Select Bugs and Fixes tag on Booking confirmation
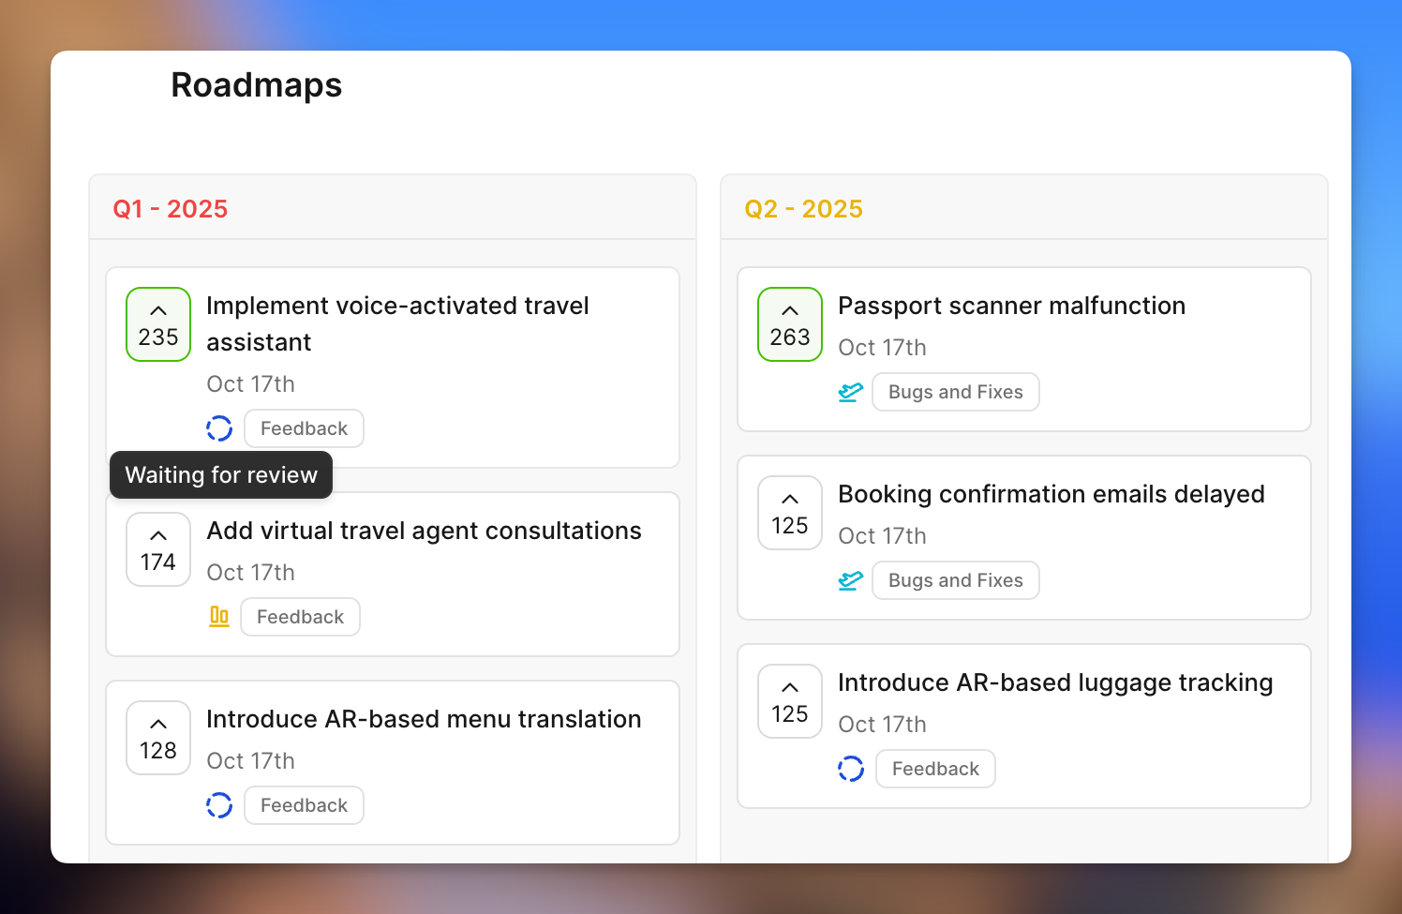Viewport: 1402px width, 914px height. [955, 580]
